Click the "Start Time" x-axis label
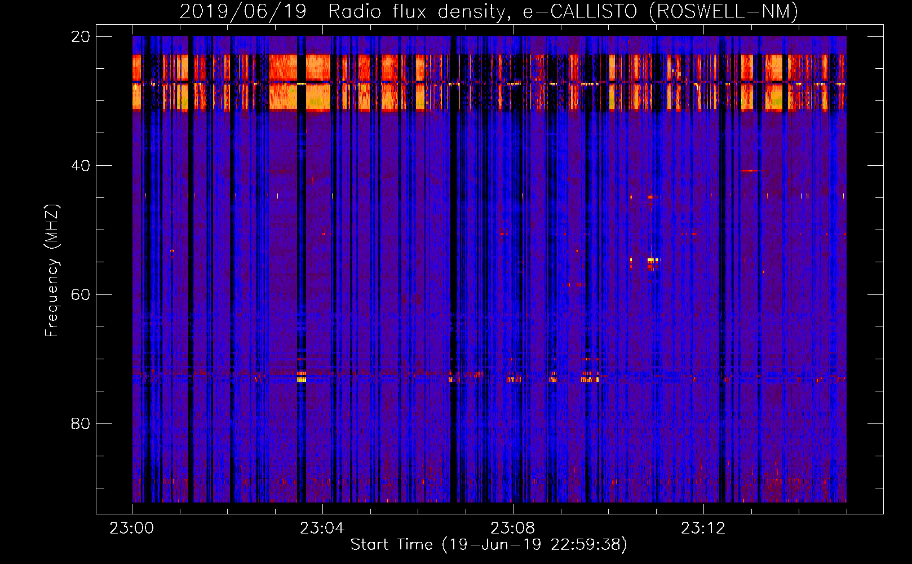This screenshot has height=564, width=912. (x=391, y=545)
